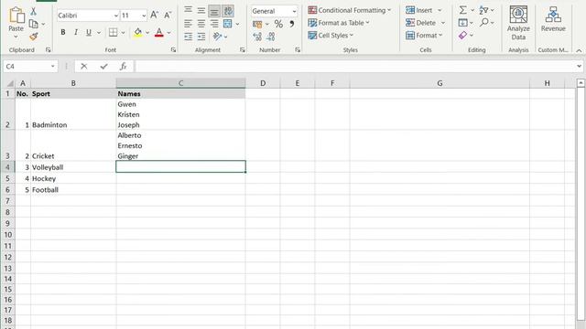
Task: Click the Decrease Decimal icon
Action: pos(271,37)
